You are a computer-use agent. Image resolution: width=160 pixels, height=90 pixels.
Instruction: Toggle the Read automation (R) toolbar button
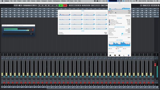point(76,5)
